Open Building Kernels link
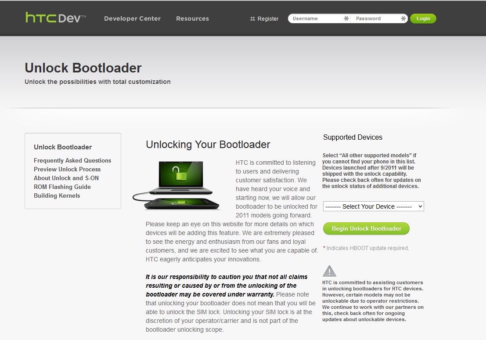This screenshot has height=340, width=486. 57,195
